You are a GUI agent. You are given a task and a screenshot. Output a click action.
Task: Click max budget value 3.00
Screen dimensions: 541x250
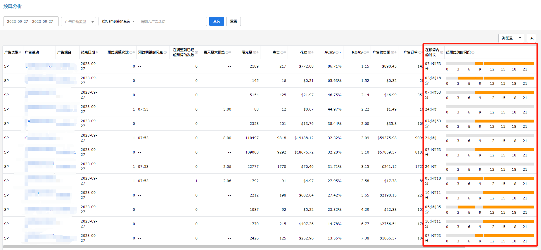pos(227,109)
